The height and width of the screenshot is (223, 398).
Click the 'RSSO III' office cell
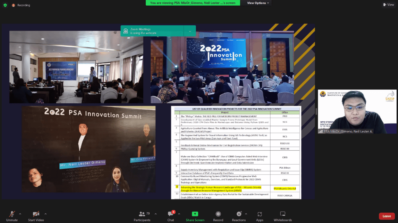point(285,173)
